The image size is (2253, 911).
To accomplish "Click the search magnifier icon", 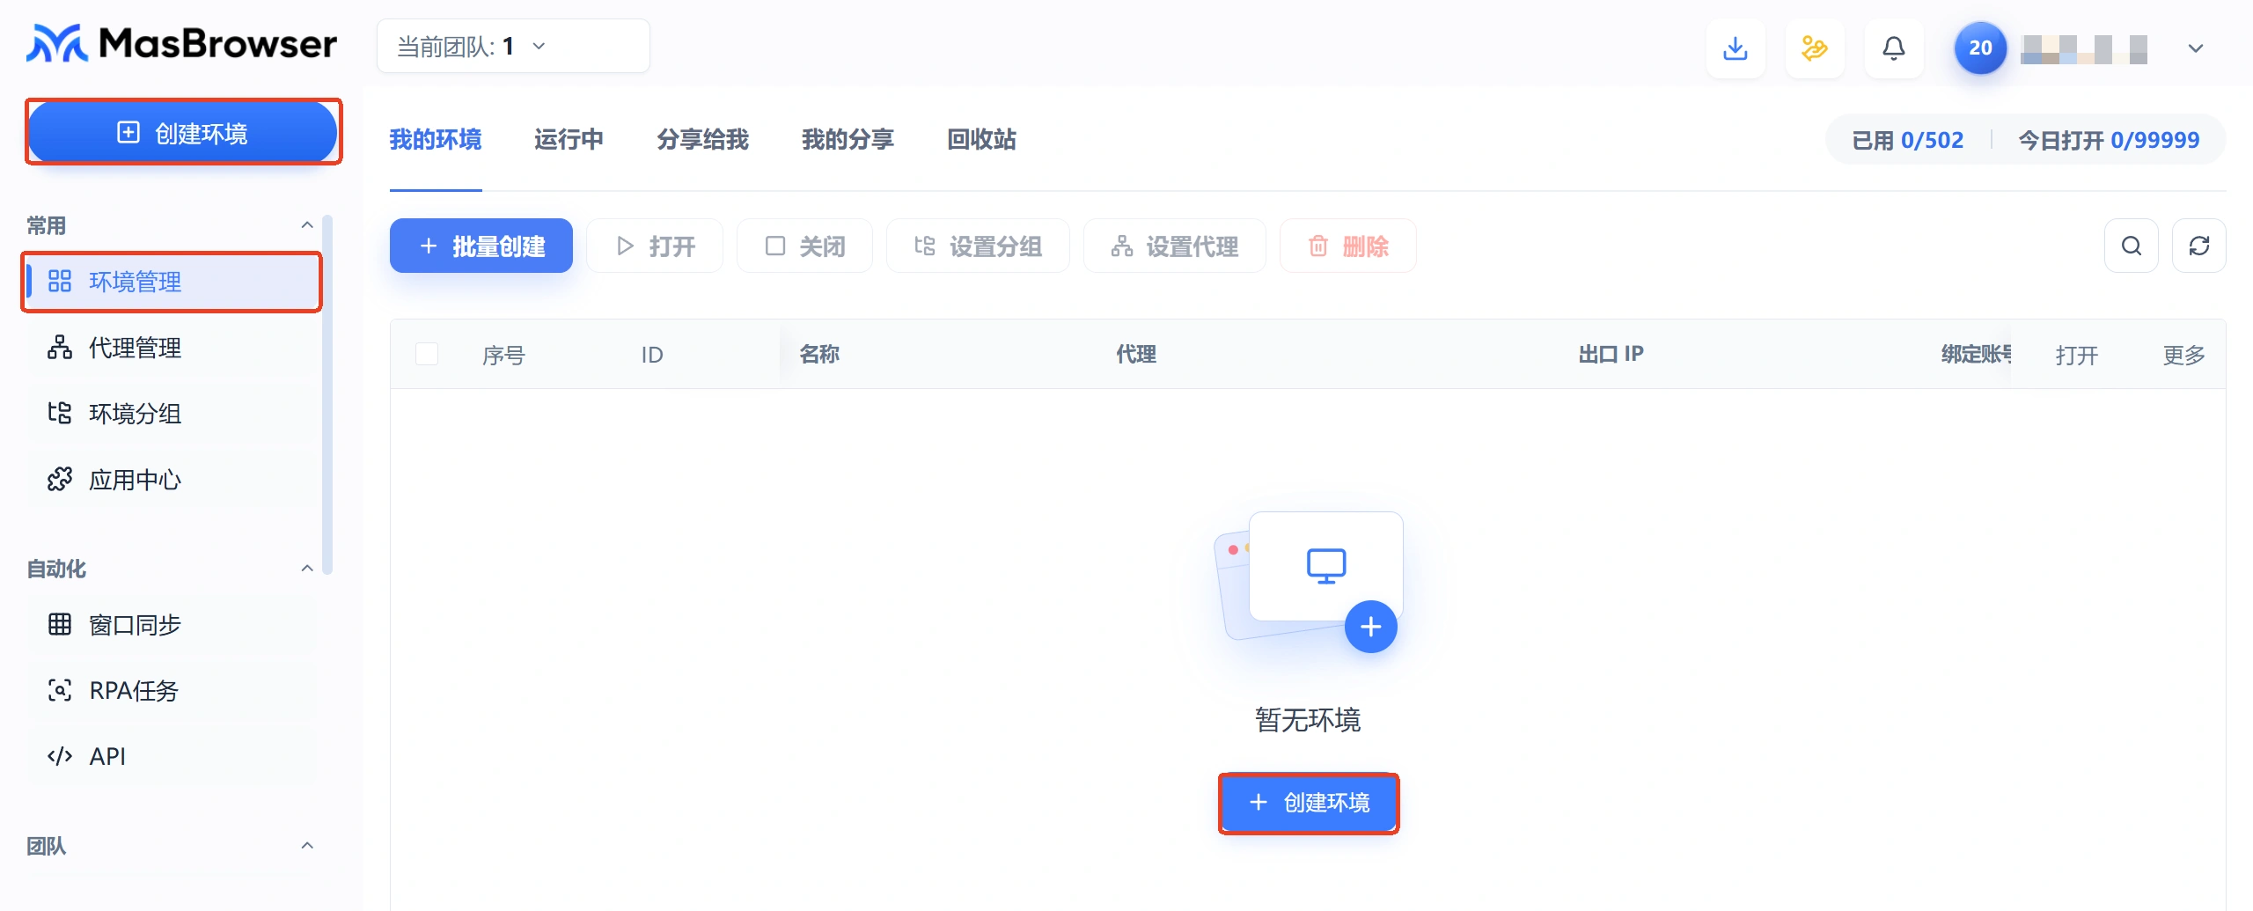I will pos(2132,246).
